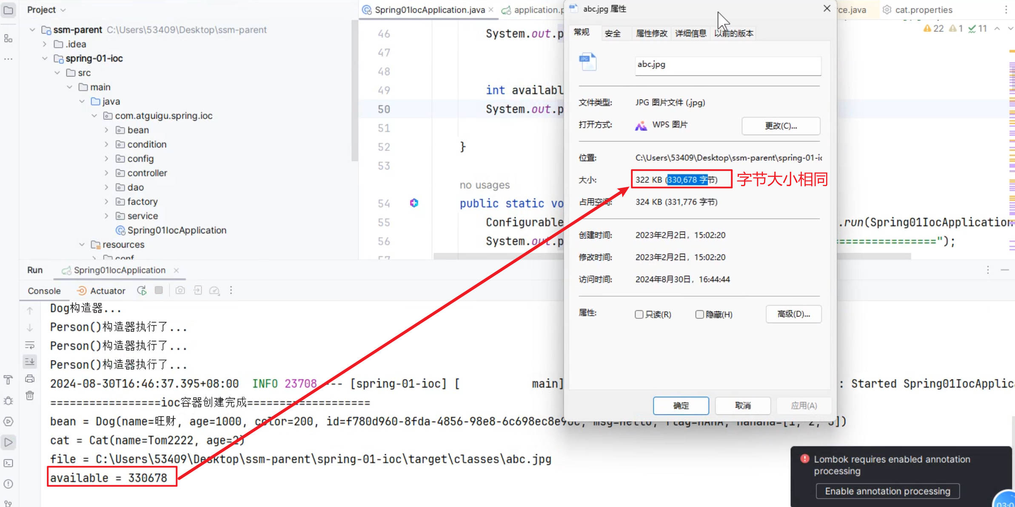Open the Terminal tool window icon in the left sidebar

click(x=8, y=463)
